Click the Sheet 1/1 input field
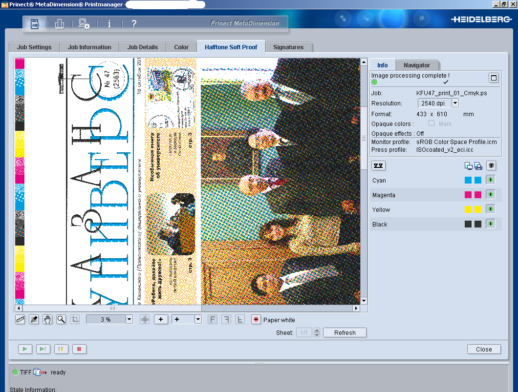 (x=304, y=332)
